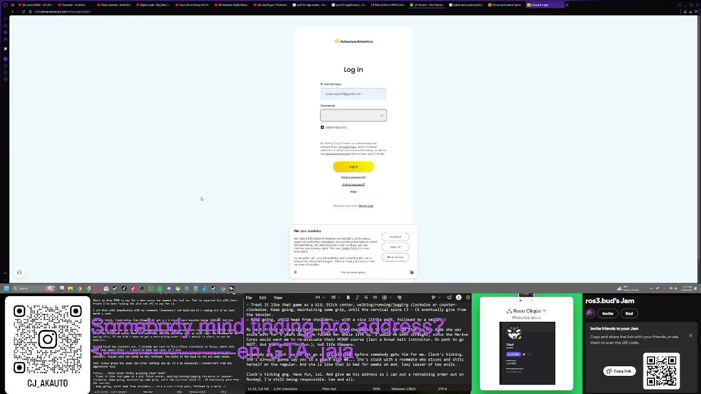Clear formatting in Notepad toolbar

(x=399, y=298)
